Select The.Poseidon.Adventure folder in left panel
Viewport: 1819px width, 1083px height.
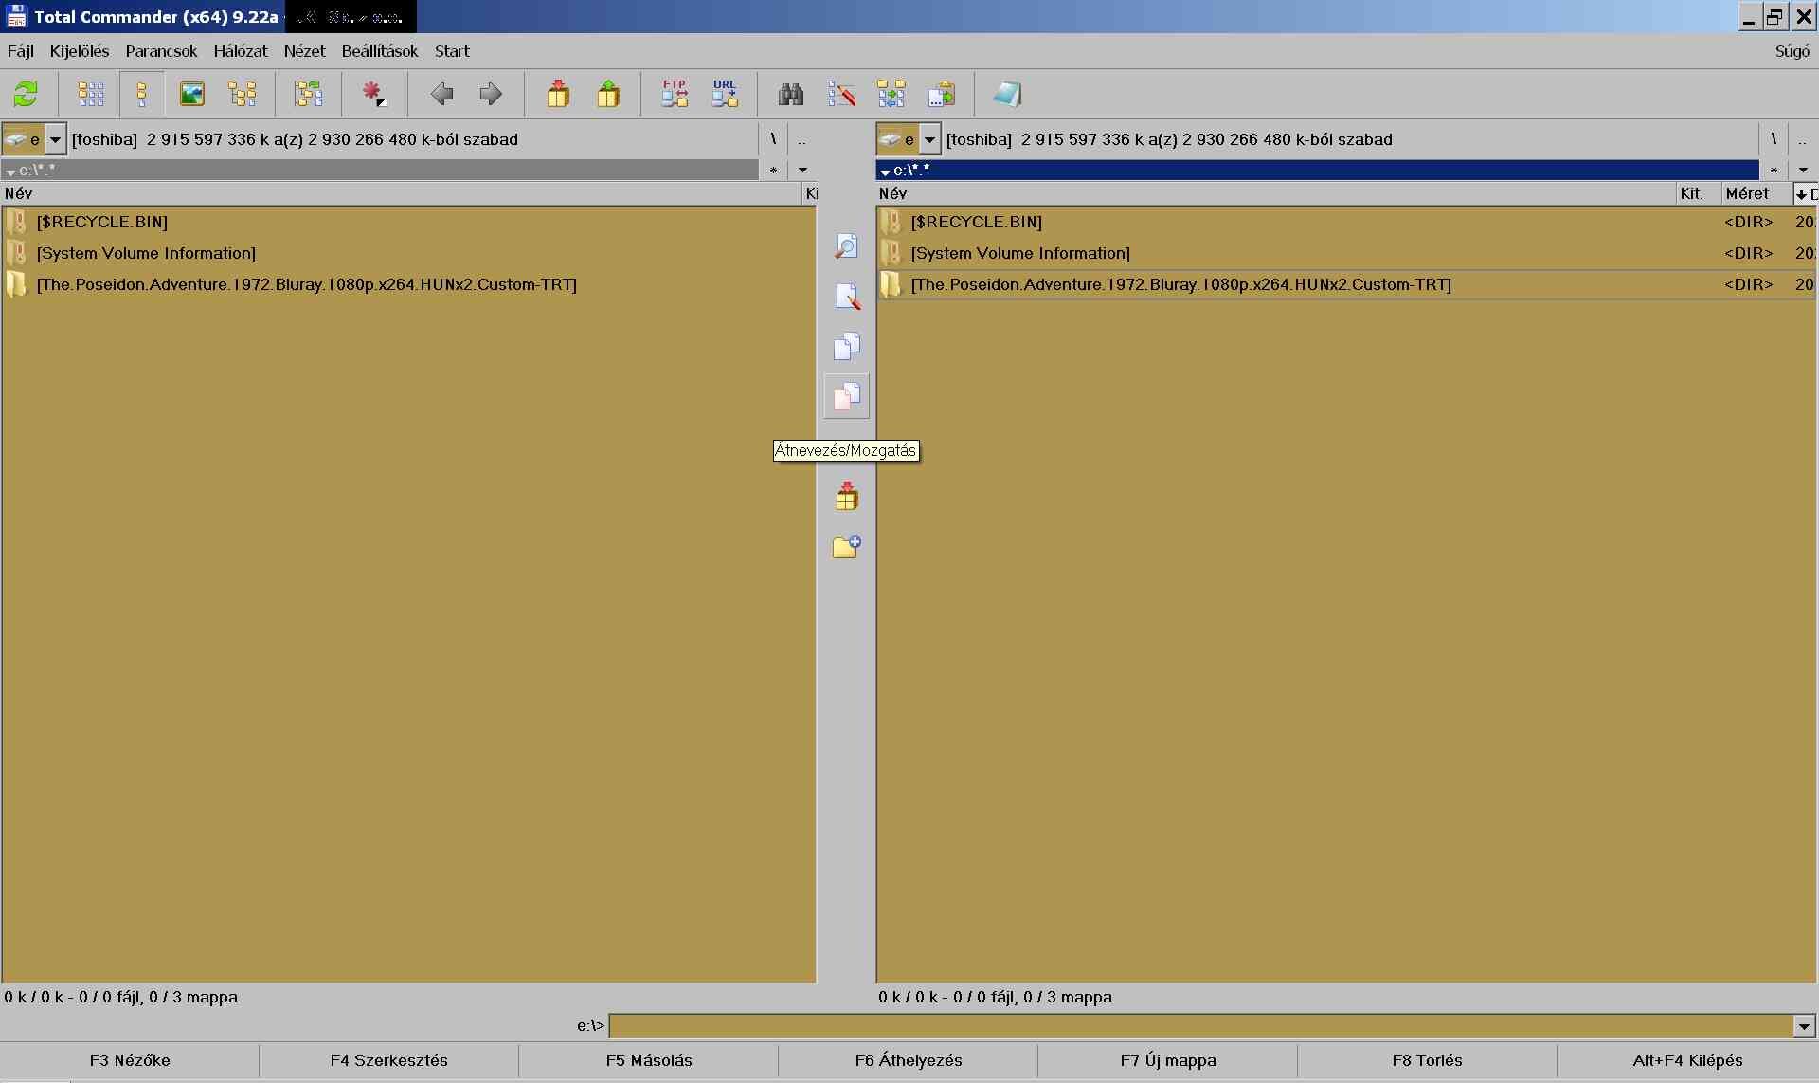(407, 284)
